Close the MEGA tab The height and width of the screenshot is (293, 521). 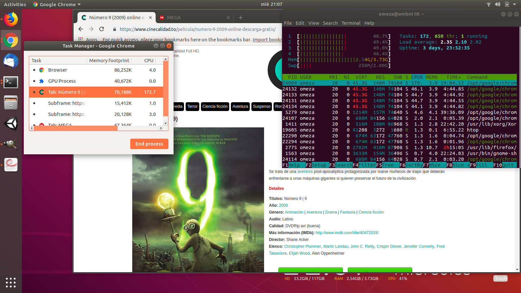[228, 18]
